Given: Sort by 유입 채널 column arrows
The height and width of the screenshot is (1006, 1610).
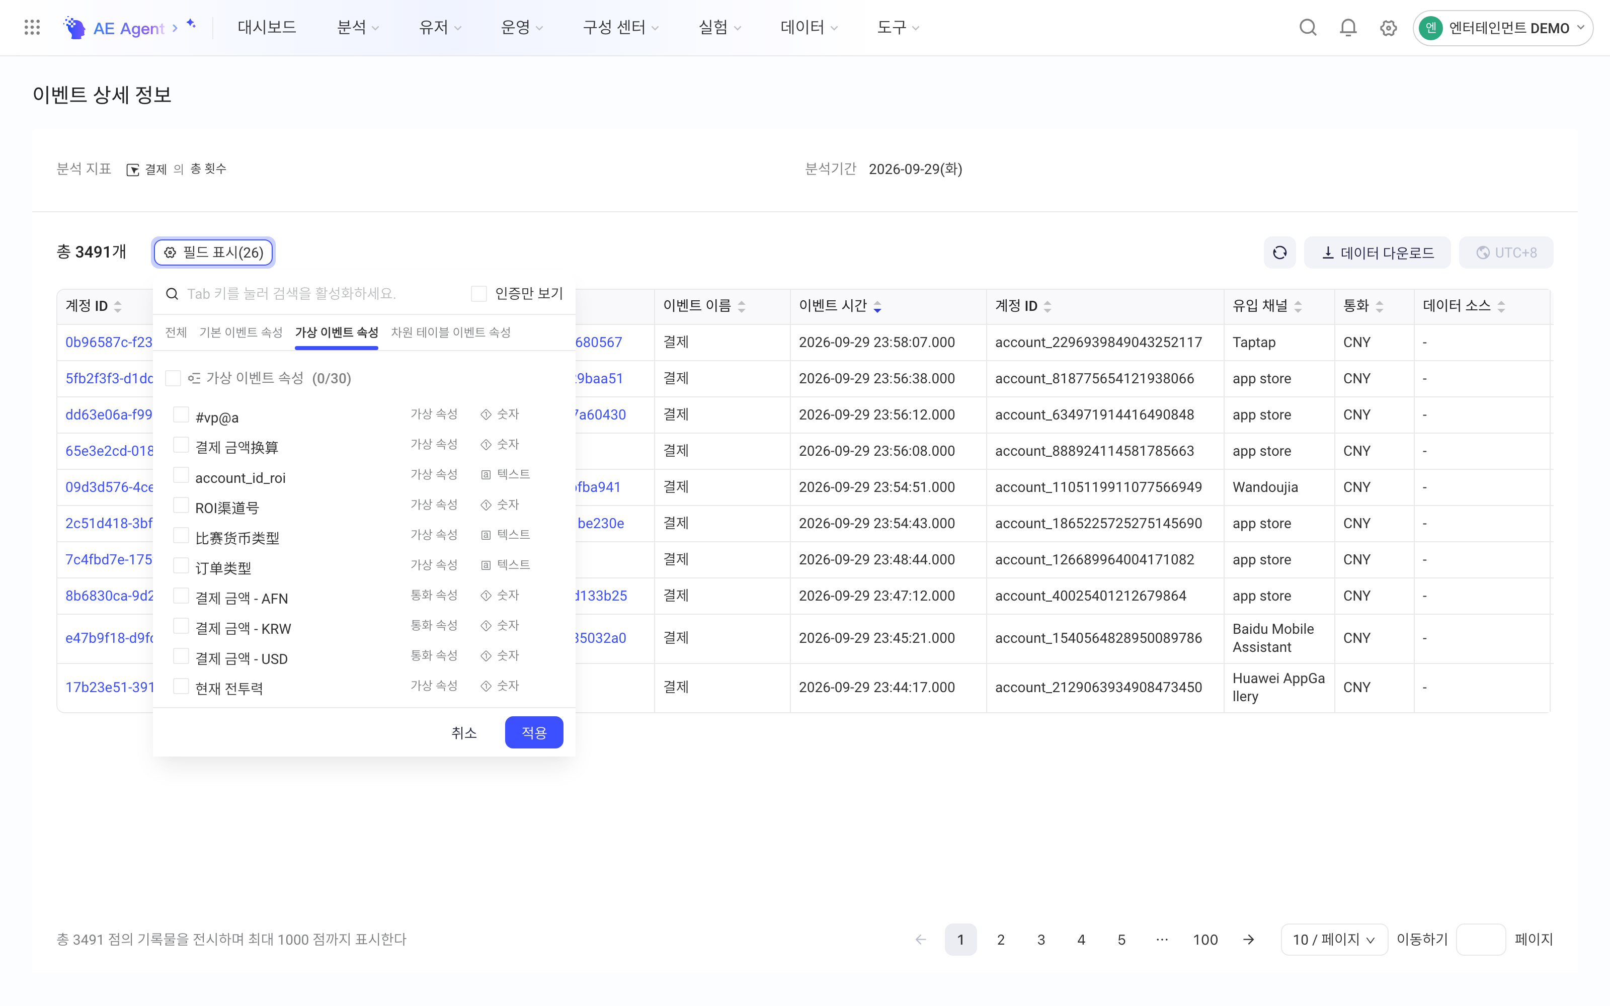Looking at the screenshot, I should pos(1298,306).
